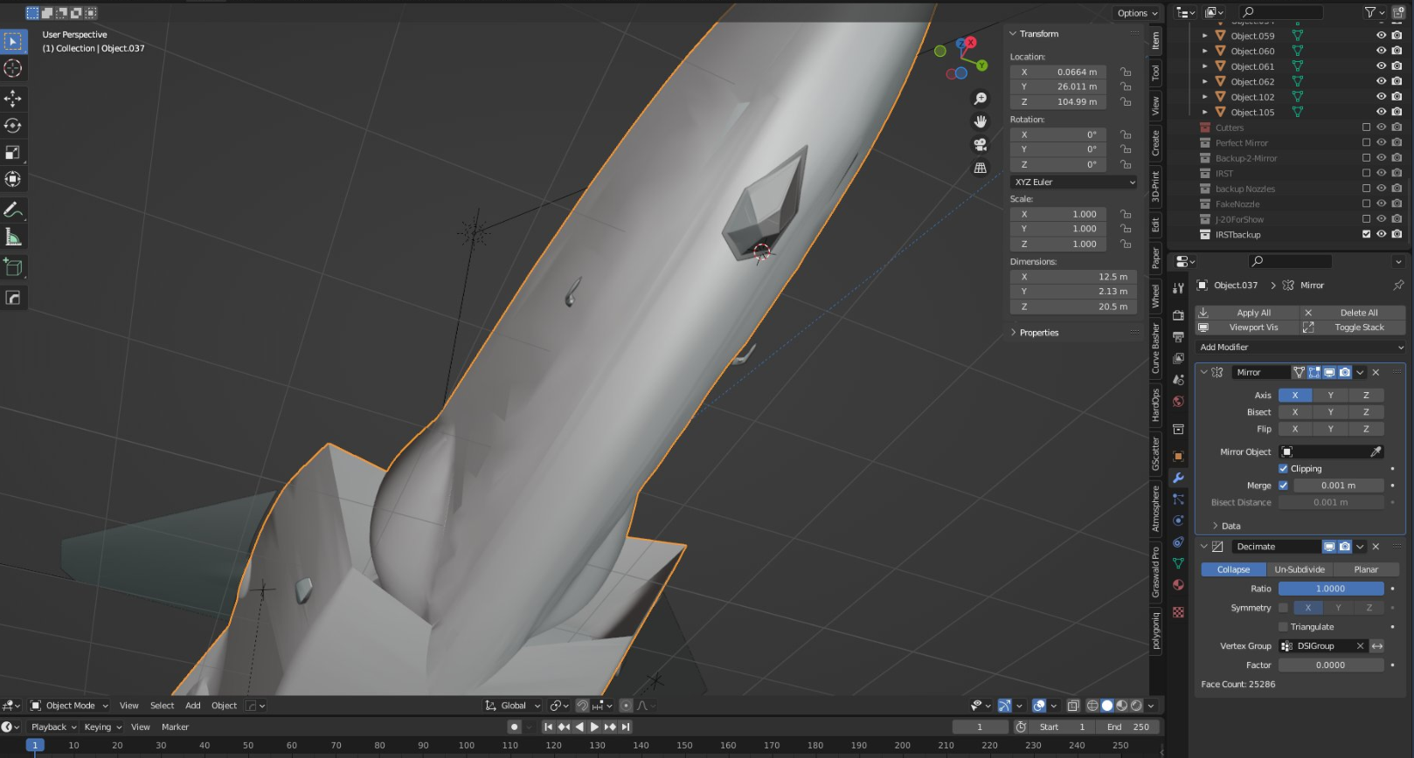Open the Object Data green triangle tab
This screenshot has width=1414, height=758.
(1178, 563)
